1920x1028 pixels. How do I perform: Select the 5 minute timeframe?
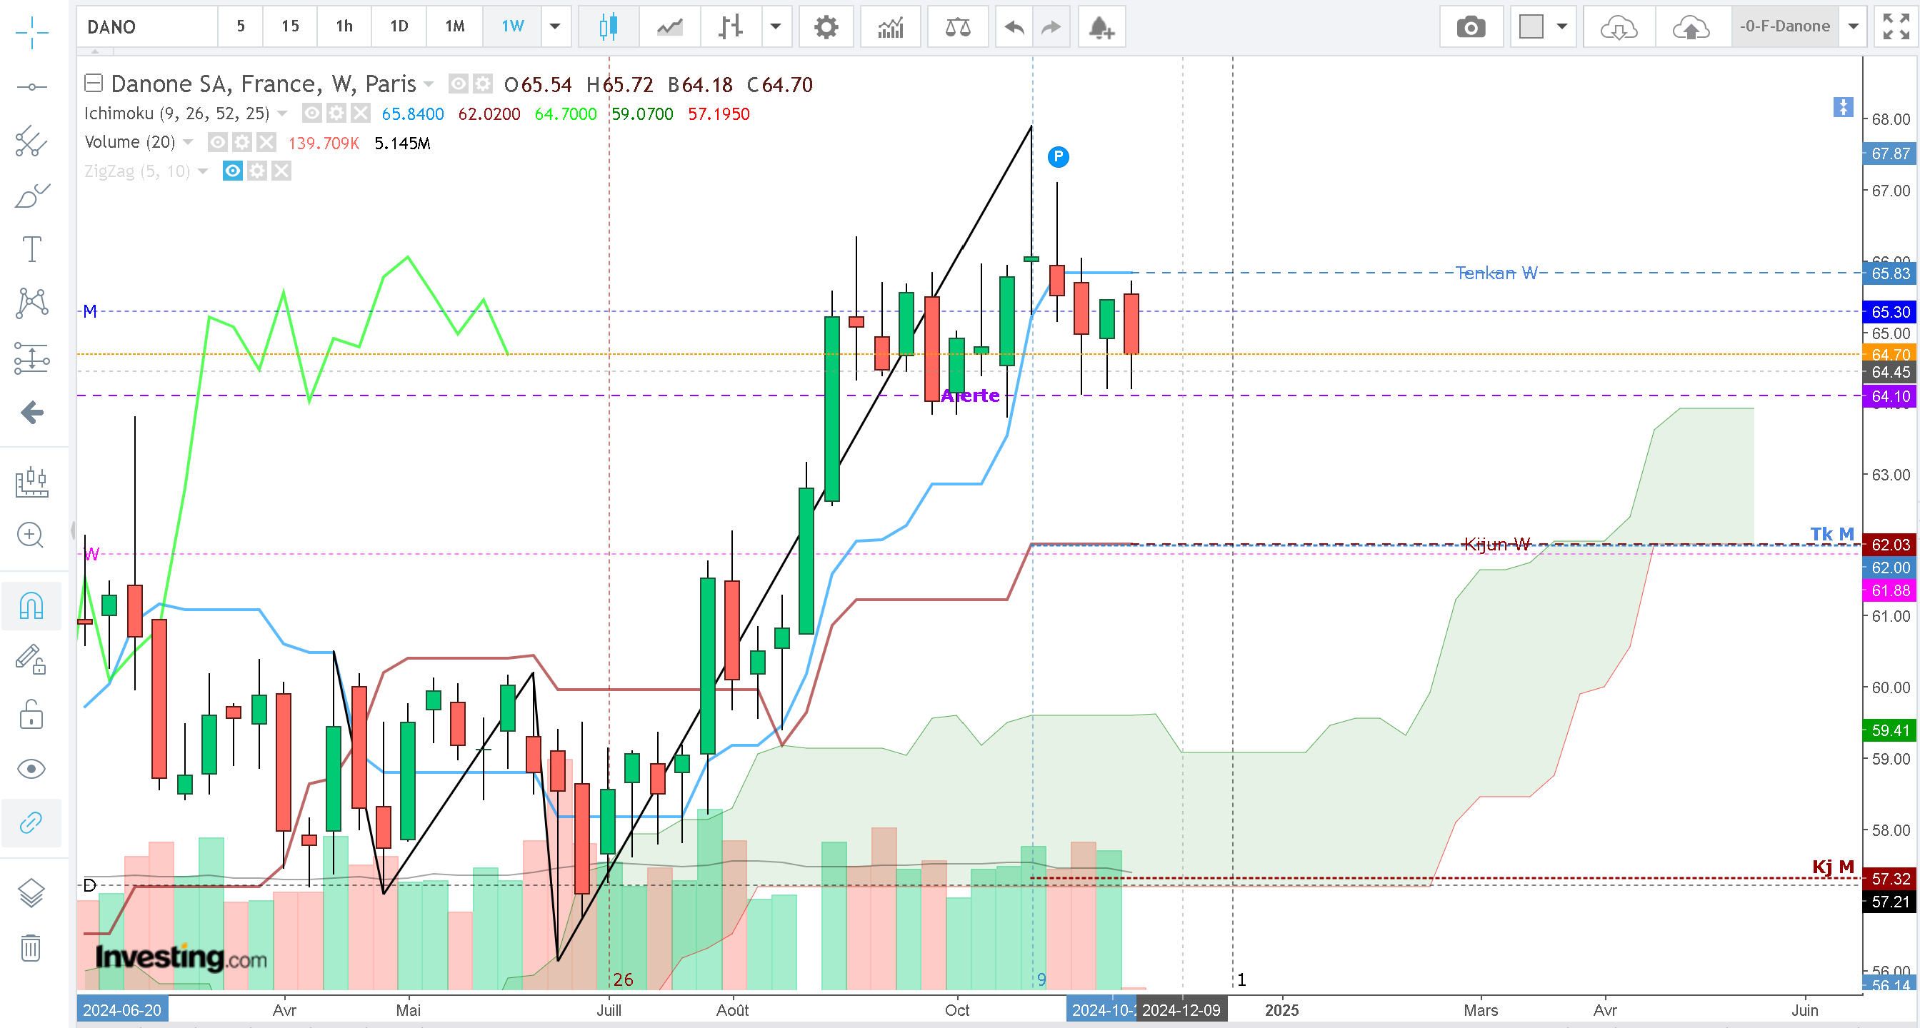241,27
